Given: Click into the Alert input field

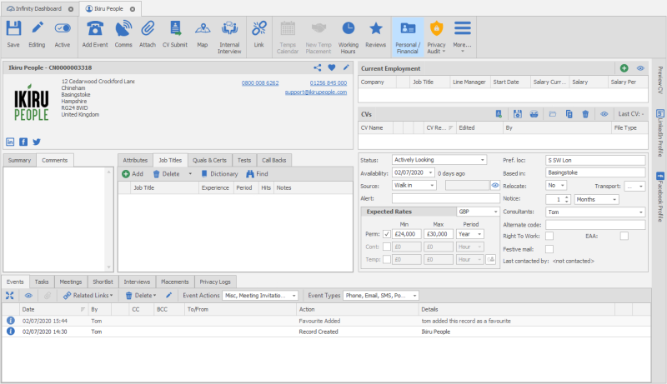Looking at the screenshot, I should (x=444, y=198).
